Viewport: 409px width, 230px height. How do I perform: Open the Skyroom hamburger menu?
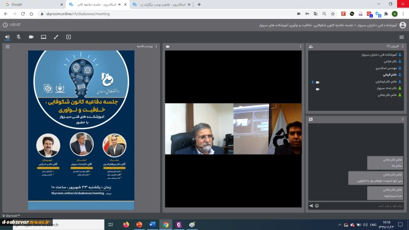pos(402,37)
